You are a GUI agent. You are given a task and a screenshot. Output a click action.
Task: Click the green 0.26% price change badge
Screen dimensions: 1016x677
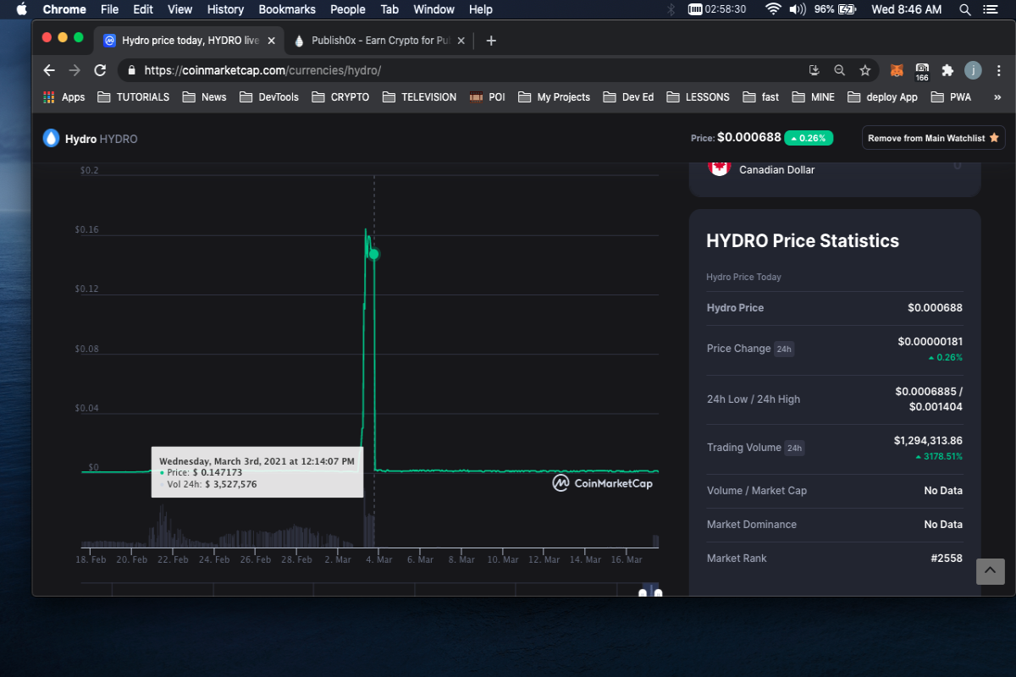(x=809, y=138)
